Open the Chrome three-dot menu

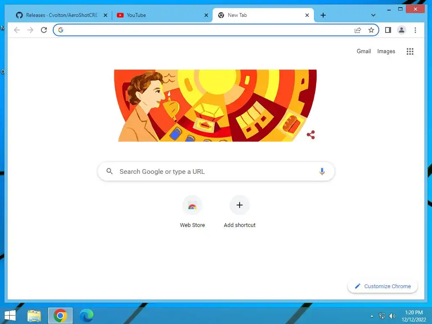coord(415,30)
